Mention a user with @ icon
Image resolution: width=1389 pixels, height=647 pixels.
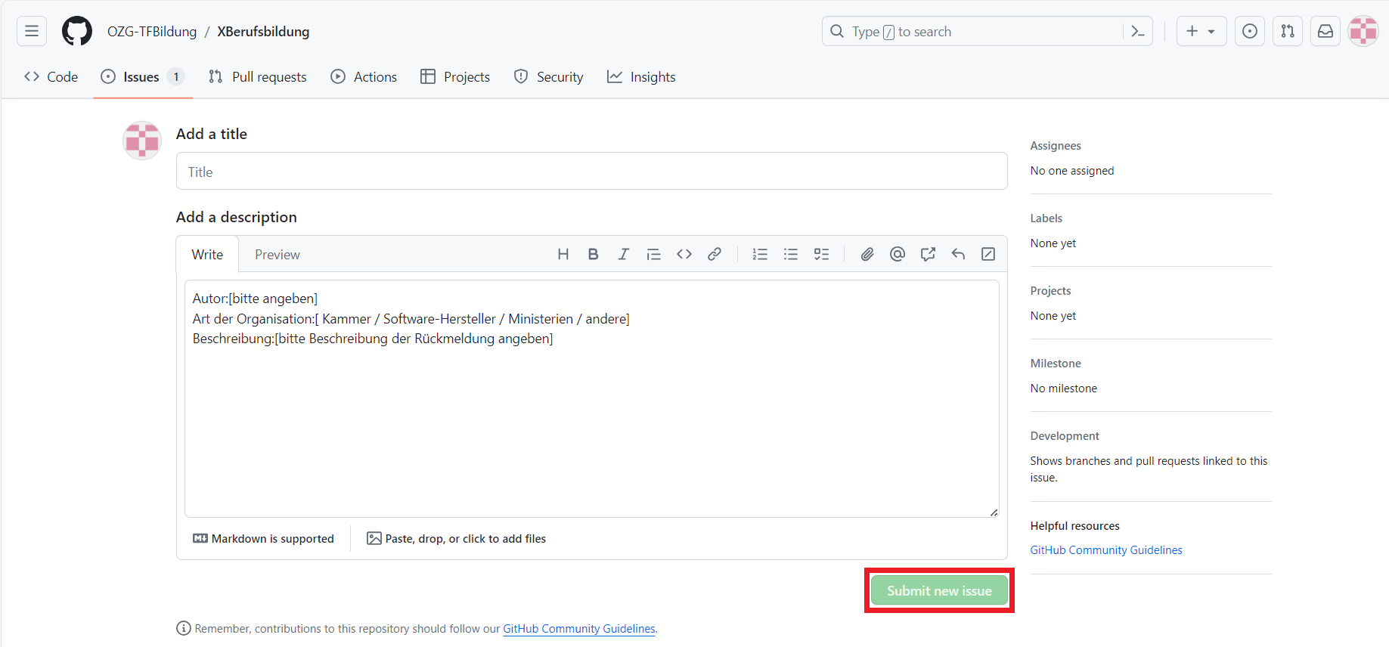tap(898, 254)
